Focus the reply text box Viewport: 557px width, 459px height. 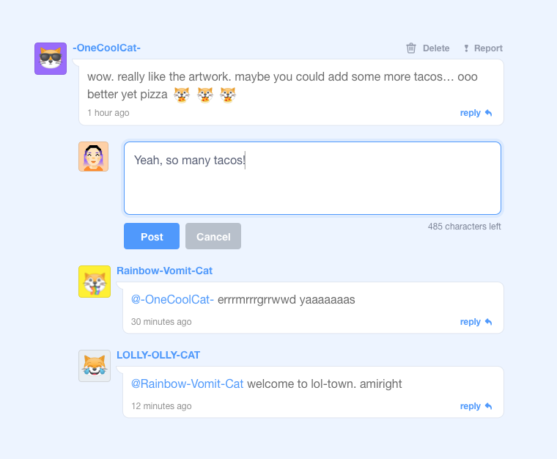313,178
